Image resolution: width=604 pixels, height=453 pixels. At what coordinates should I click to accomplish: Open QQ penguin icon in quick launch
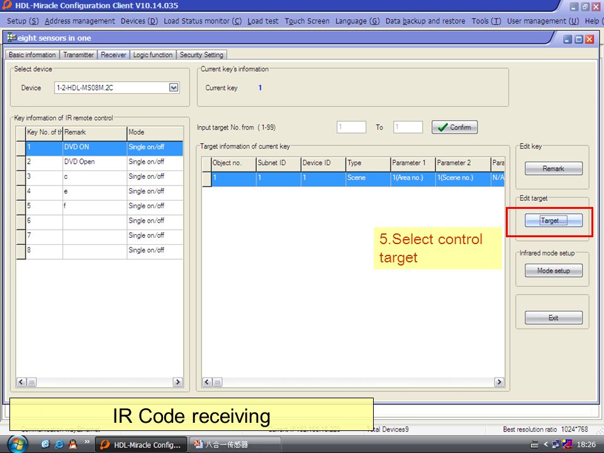pyautogui.click(x=72, y=445)
